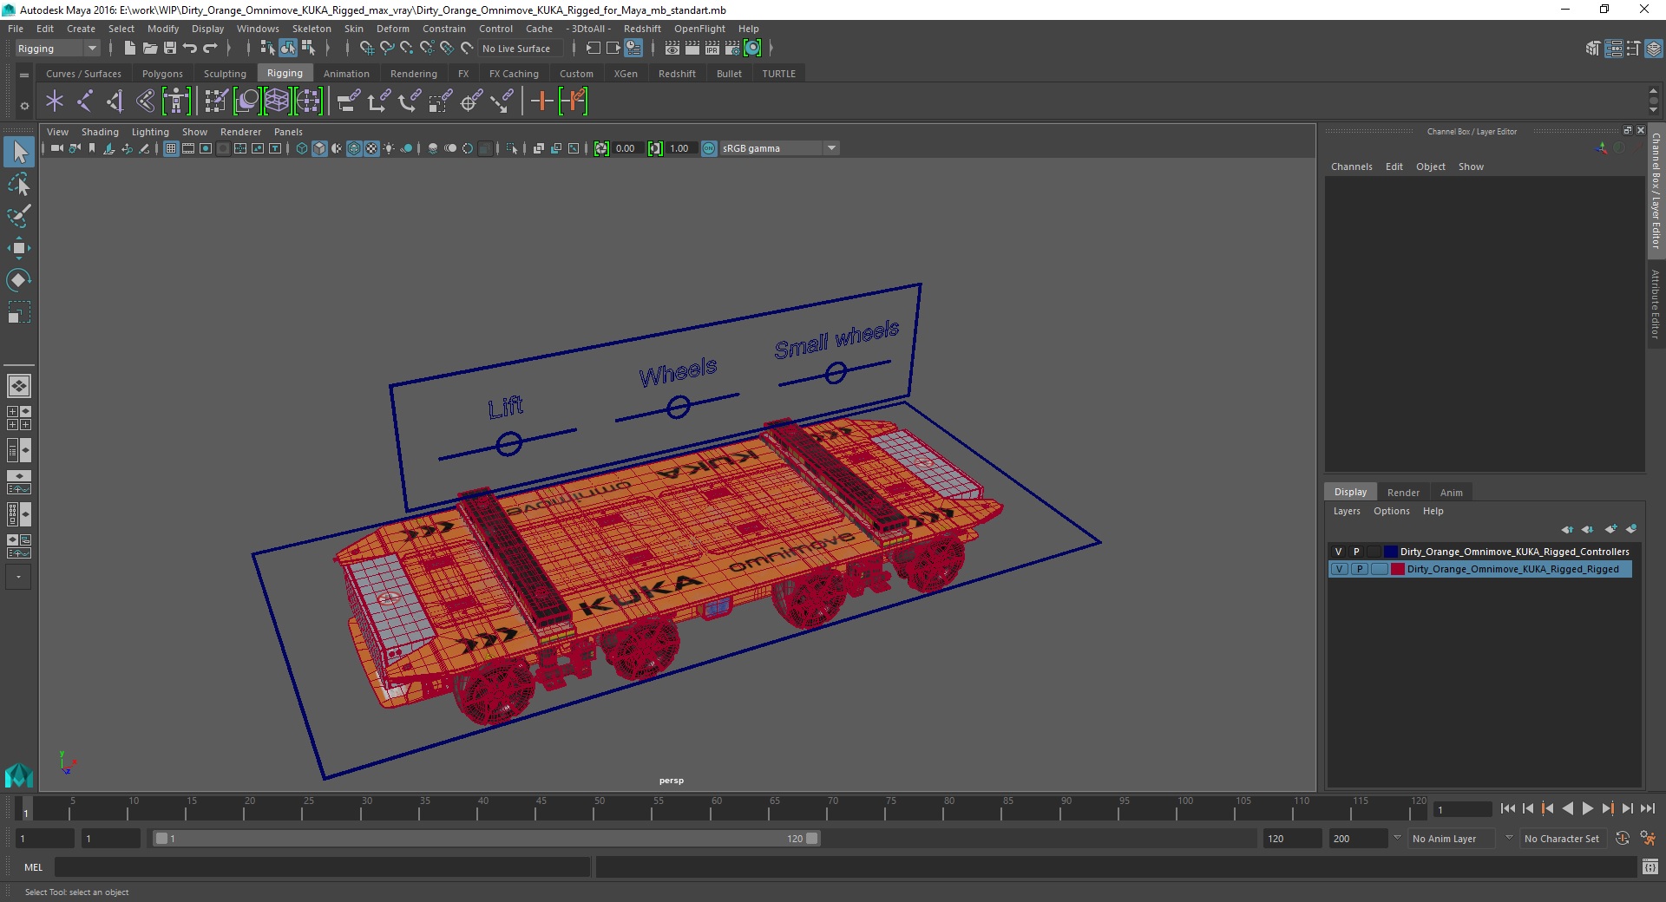Open the Script Editor icon
Image resolution: width=1666 pixels, height=902 pixels.
click(x=1650, y=866)
